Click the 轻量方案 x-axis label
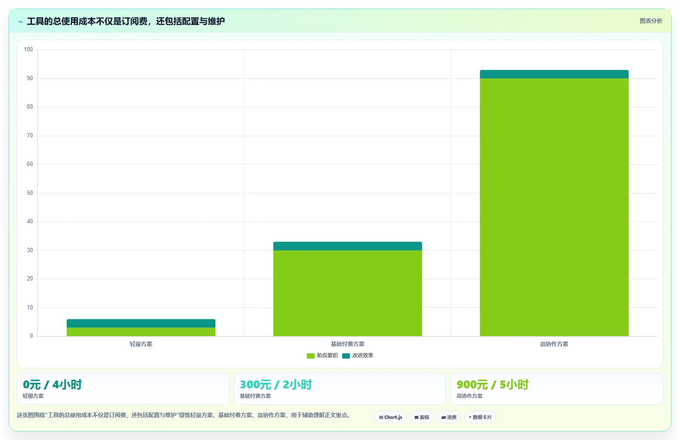This screenshot has height=440, width=680. tap(141, 344)
